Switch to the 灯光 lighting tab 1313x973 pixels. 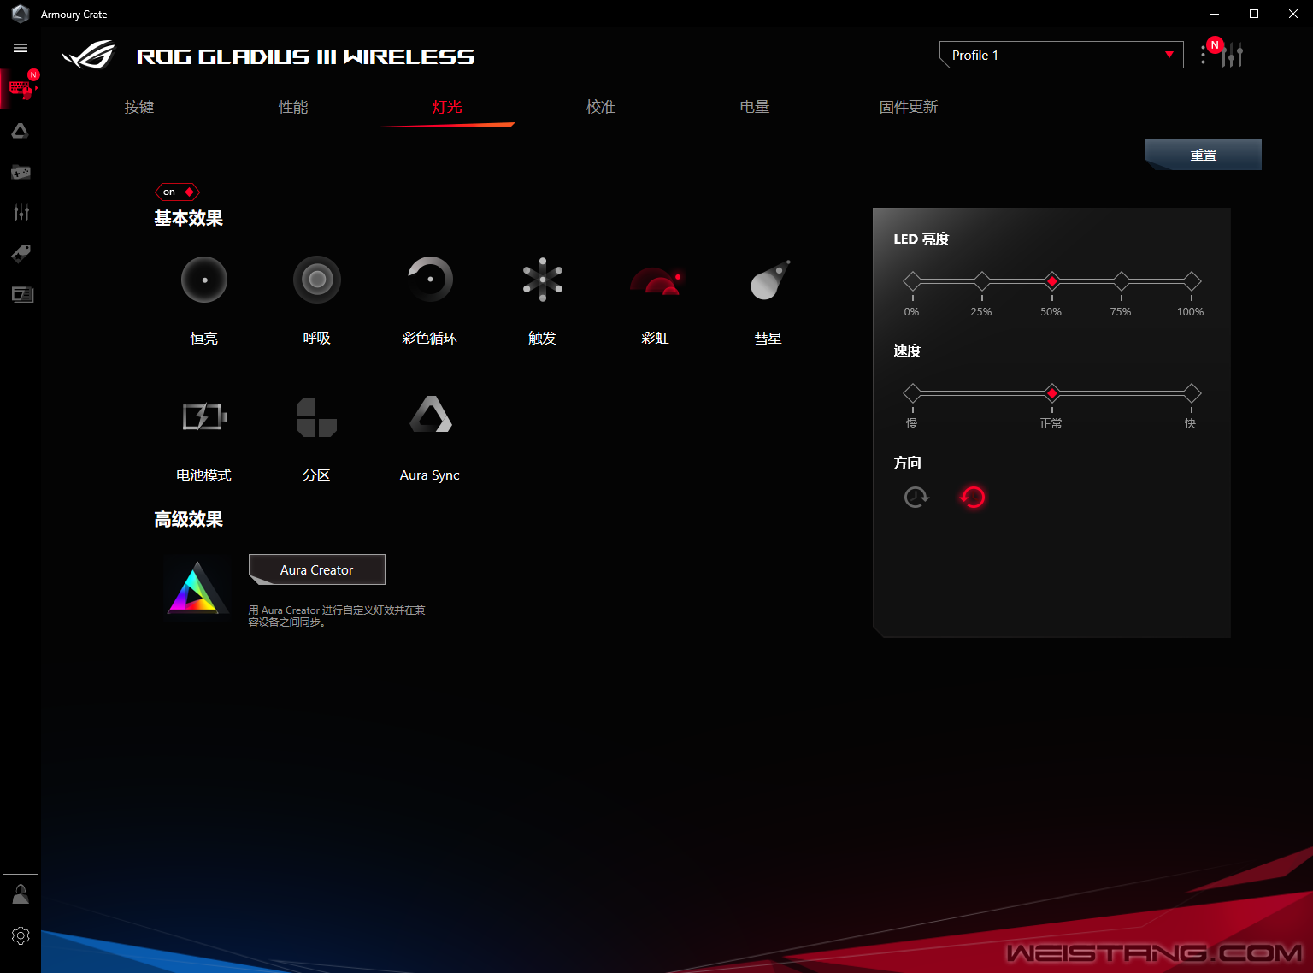point(447,107)
